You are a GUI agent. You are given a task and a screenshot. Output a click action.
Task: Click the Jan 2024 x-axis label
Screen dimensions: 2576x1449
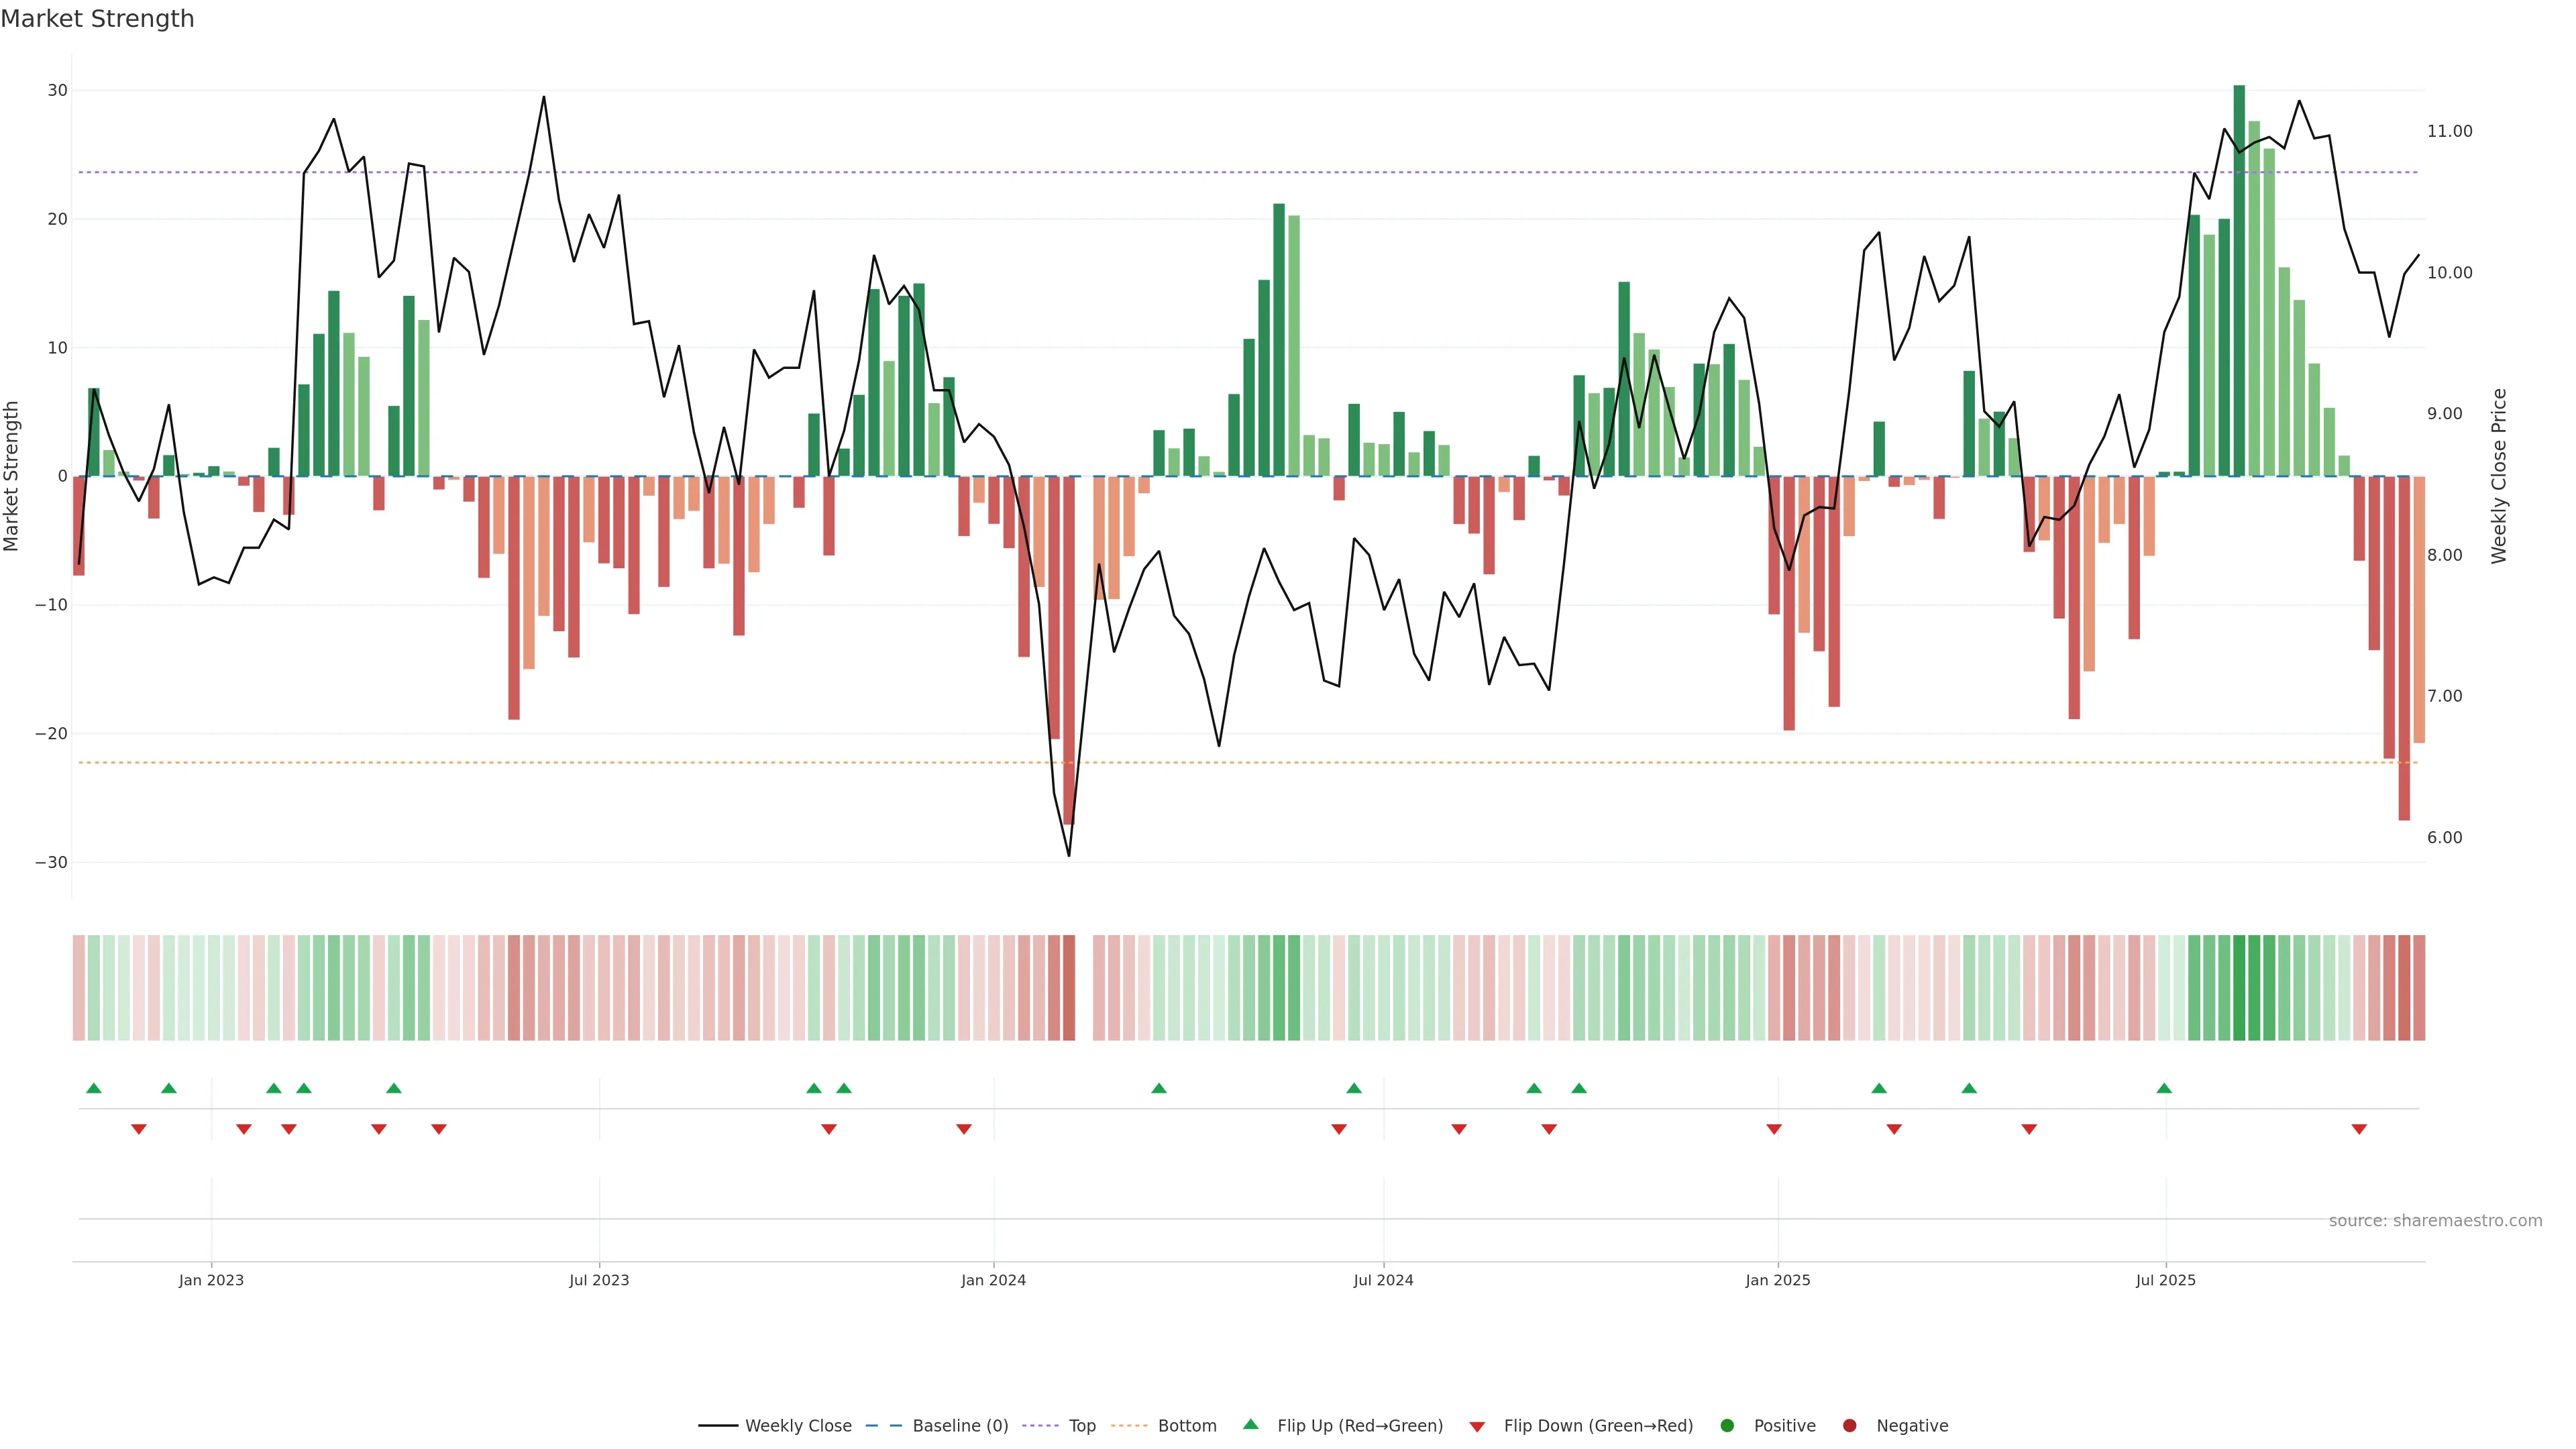point(993,1280)
